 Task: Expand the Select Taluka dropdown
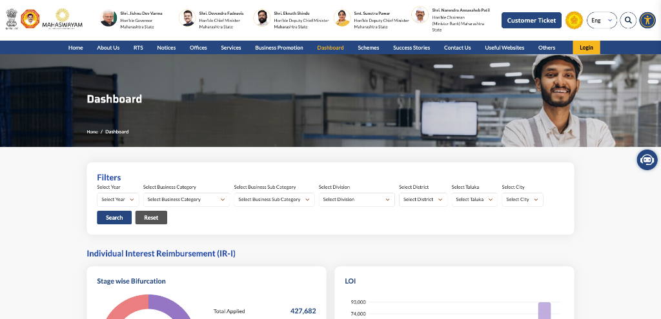tap(474, 200)
